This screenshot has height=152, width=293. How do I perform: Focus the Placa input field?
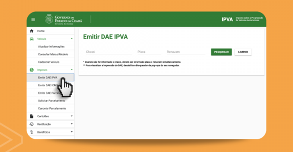pyautogui.click(x=149, y=52)
